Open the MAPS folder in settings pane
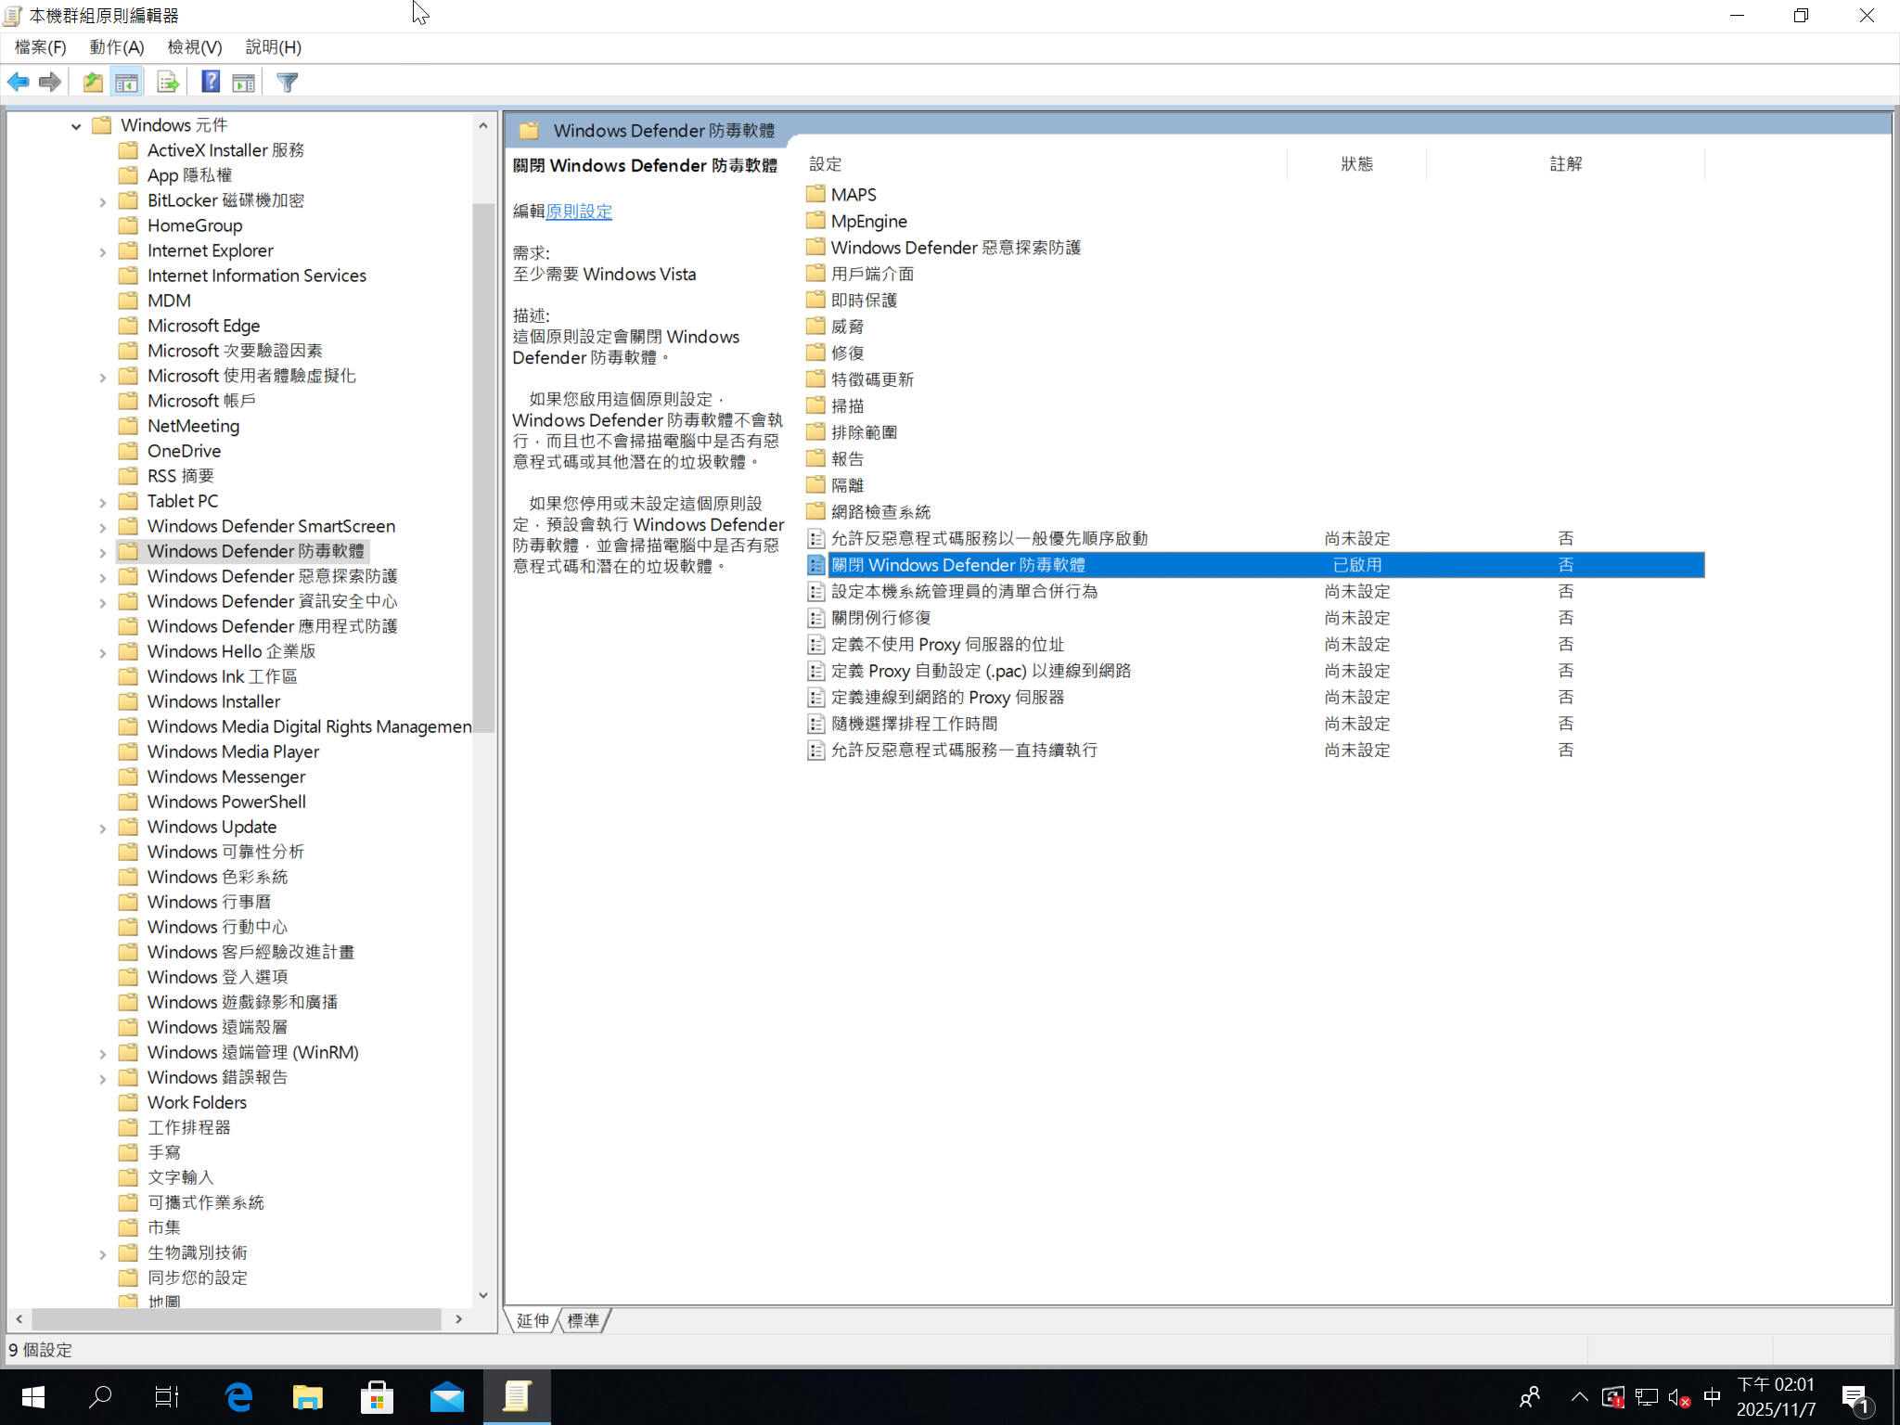This screenshot has width=1900, height=1425. point(854,194)
